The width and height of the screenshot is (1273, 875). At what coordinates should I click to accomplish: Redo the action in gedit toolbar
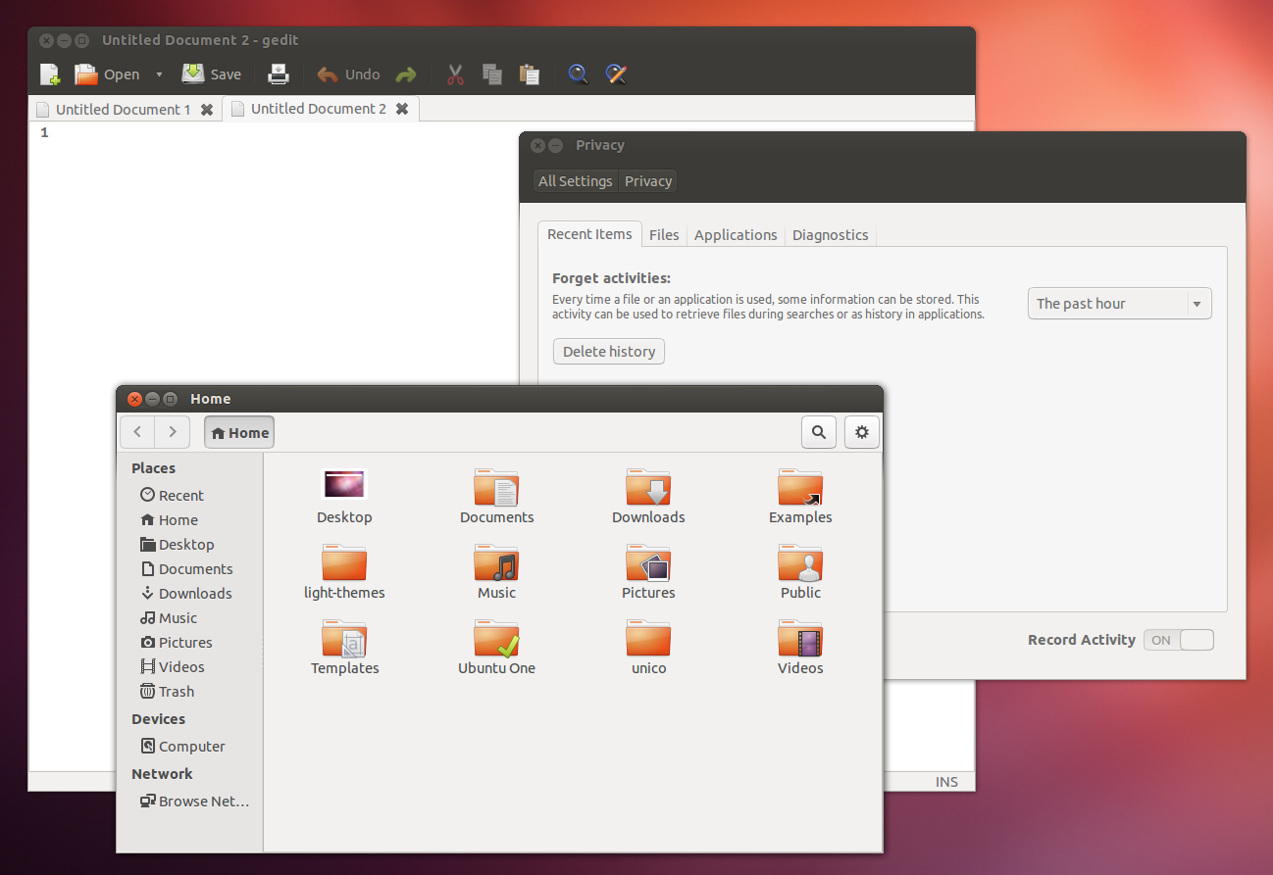[x=405, y=74]
